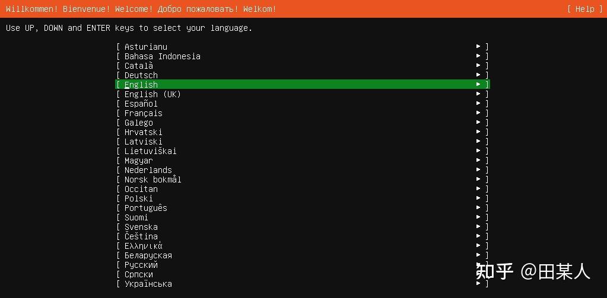The height and width of the screenshot is (298, 607).
Task: Click the arrow icon for Svenska
Action: [x=478, y=227]
